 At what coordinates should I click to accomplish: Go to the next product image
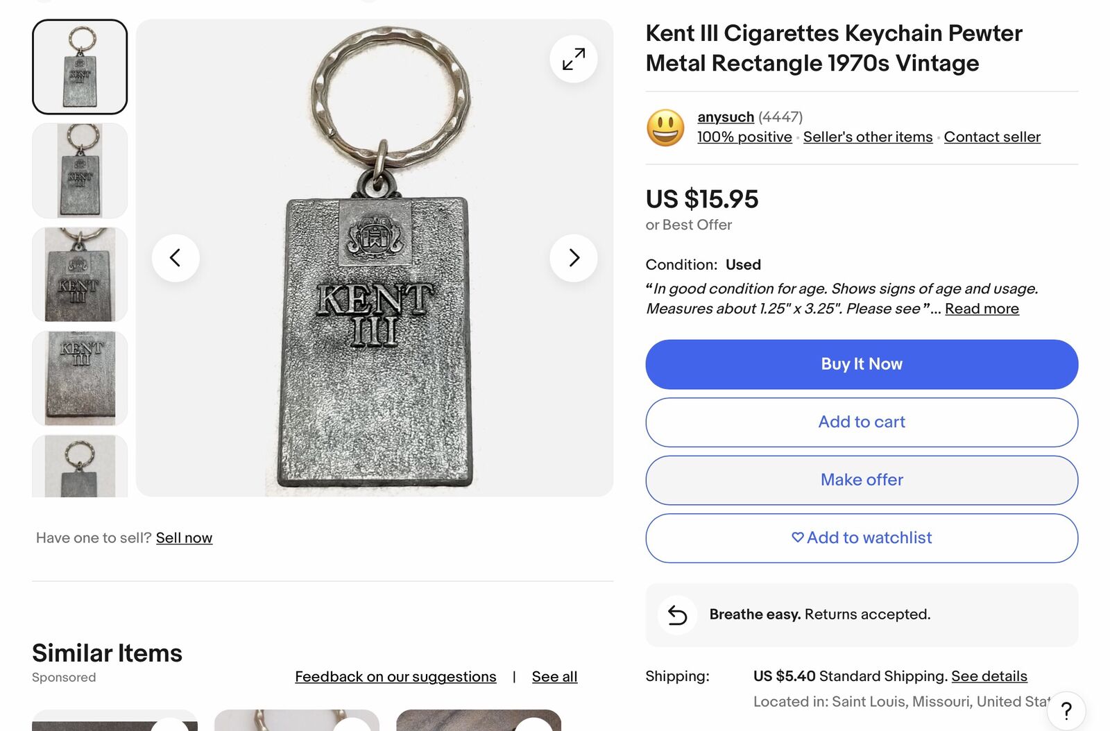tap(573, 258)
